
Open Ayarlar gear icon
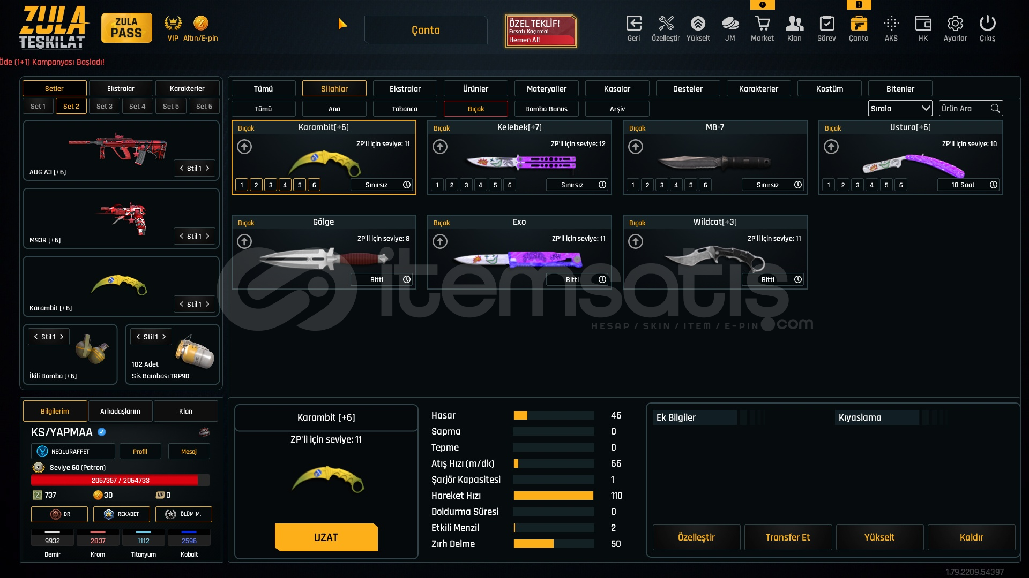(955, 24)
